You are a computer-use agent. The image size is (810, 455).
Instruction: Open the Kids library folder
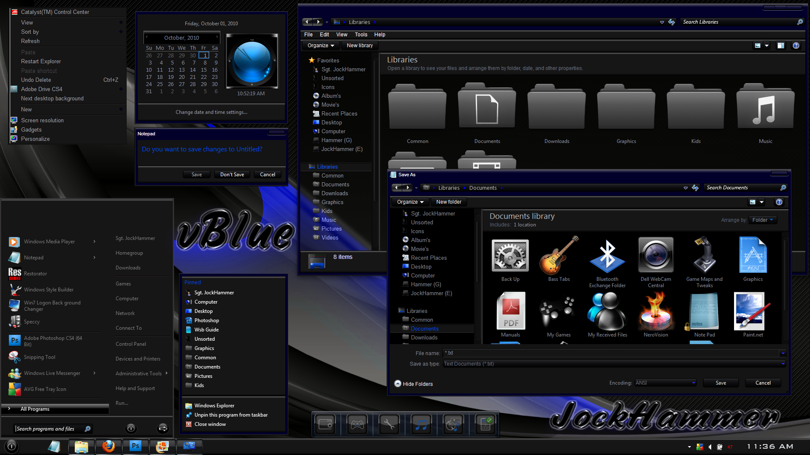tap(696, 106)
